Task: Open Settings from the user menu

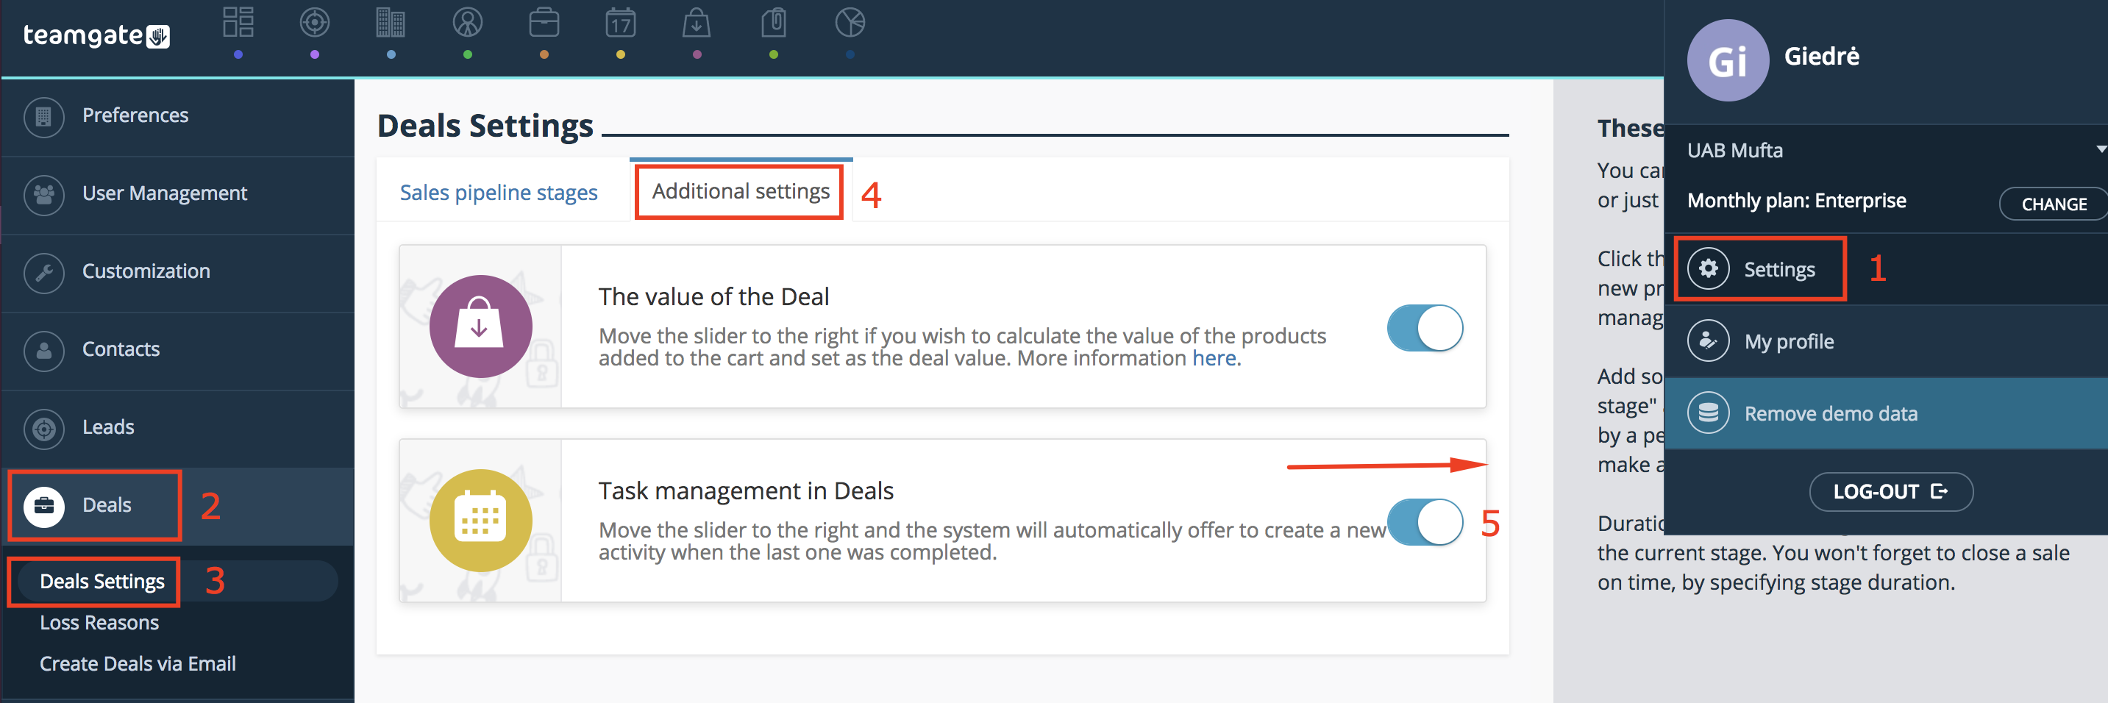Action: pos(1886,268)
